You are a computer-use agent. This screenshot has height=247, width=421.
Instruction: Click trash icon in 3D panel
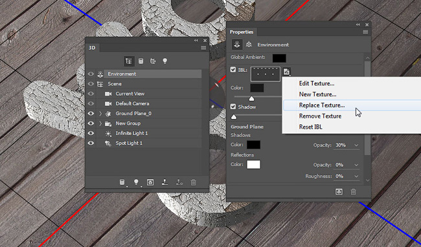pos(193,182)
